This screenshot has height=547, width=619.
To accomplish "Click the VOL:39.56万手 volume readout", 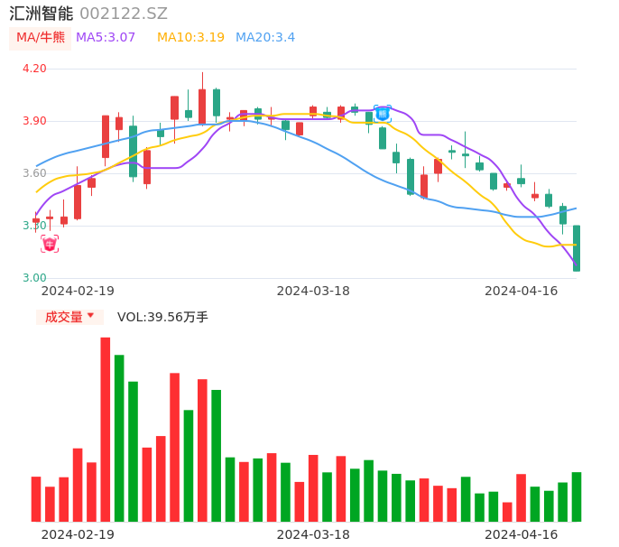I will click(x=162, y=317).
